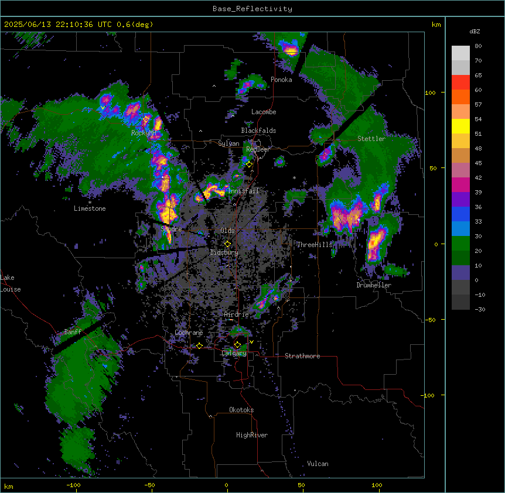Click the Okotoks label
The height and width of the screenshot is (493, 505).
(x=241, y=410)
